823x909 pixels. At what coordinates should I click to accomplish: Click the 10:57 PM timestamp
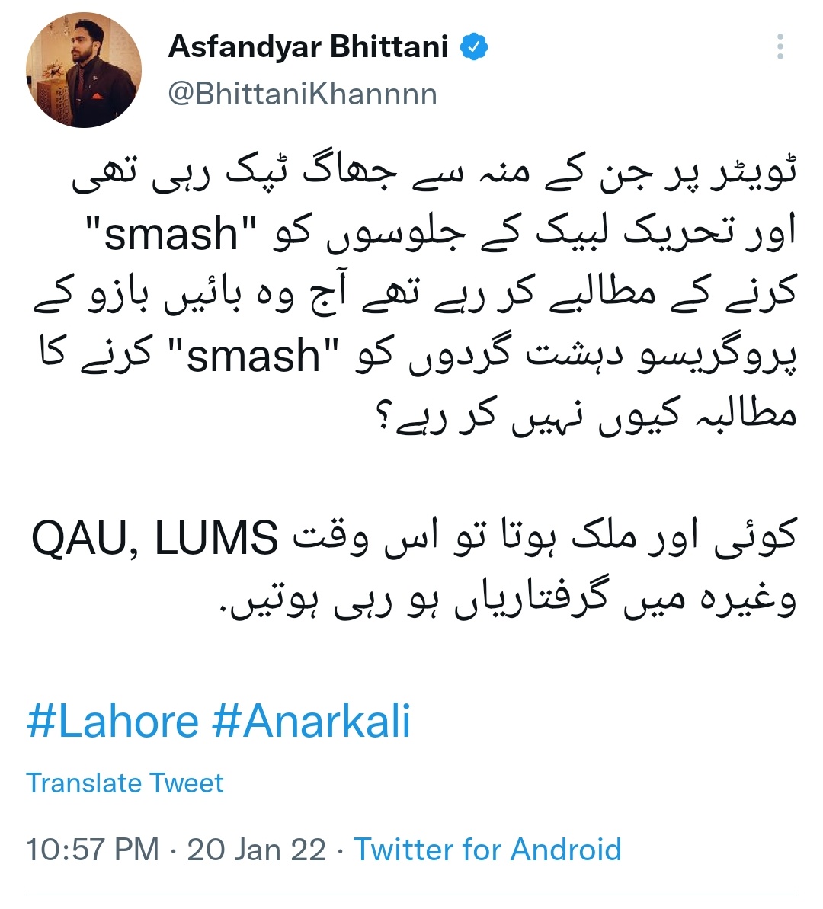[x=93, y=850]
